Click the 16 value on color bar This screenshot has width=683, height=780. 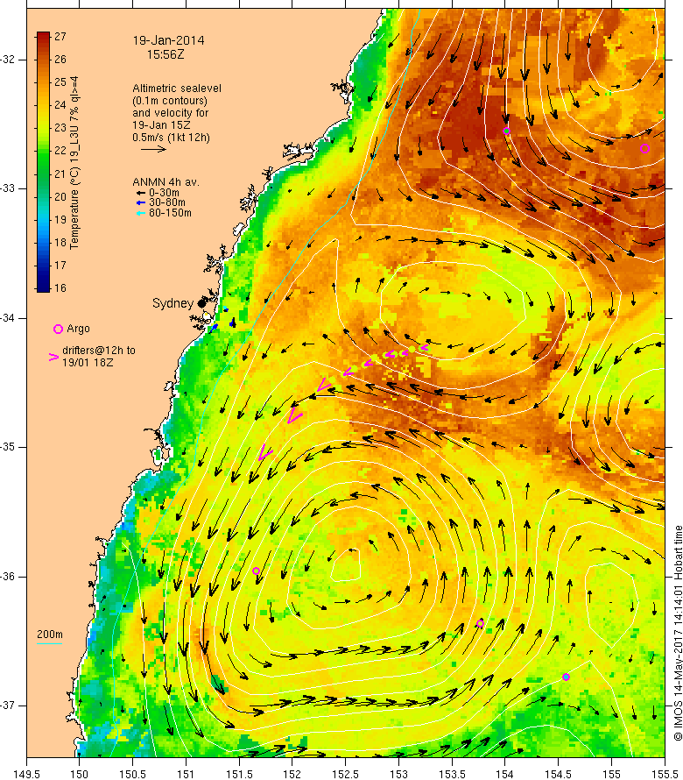(60, 287)
